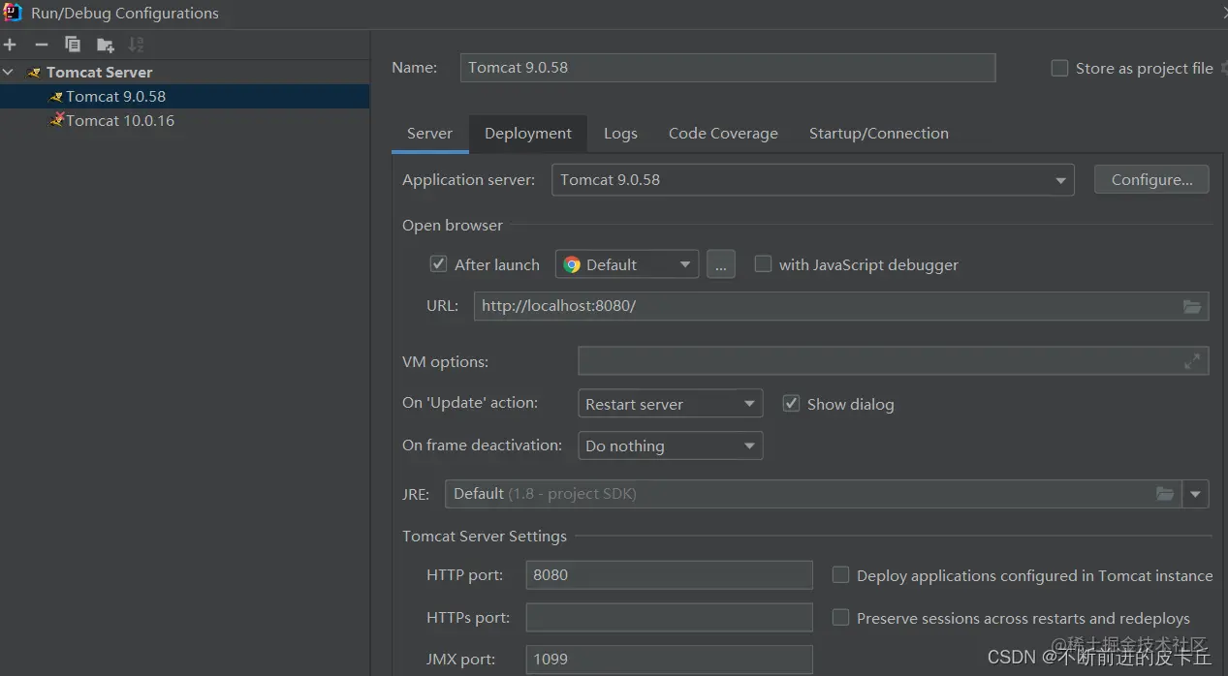This screenshot has width=1228, height=676.
Task: Move configuration into new folder
Action: coord(105,45)
